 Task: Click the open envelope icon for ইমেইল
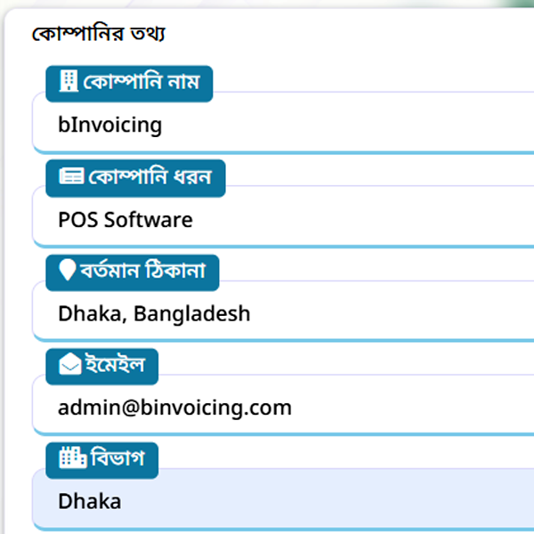70,365
